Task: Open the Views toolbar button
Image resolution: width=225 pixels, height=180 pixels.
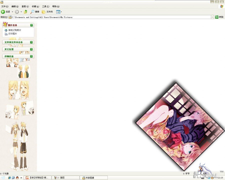Action: [58, 12]
